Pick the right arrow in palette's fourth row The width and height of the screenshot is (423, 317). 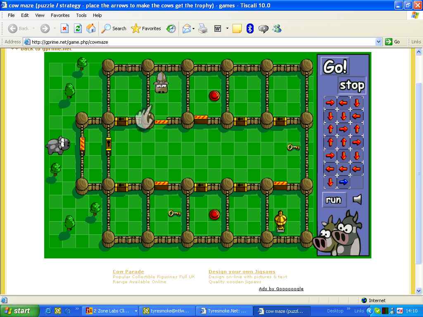[356, 142]
